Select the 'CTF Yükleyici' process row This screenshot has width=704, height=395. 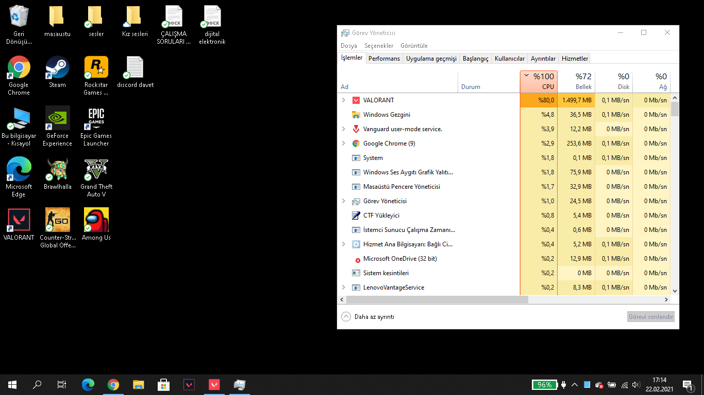[x=504, y=216]
